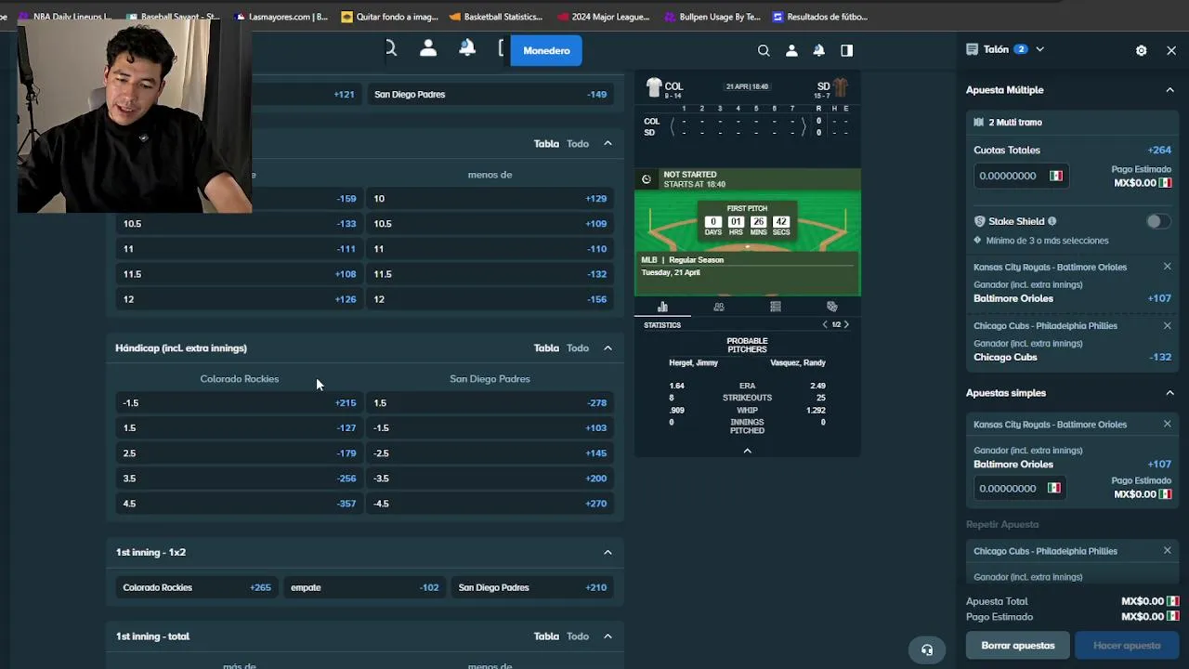Open Baseball Savant bookmark
The width and height of the screenshot is (1189, 669).
coord(174,17)
